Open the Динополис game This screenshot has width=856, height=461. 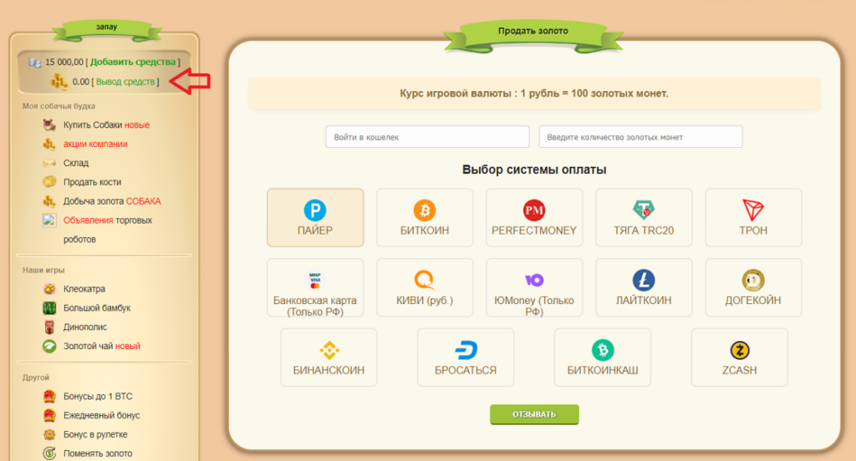tap(85, 327)
